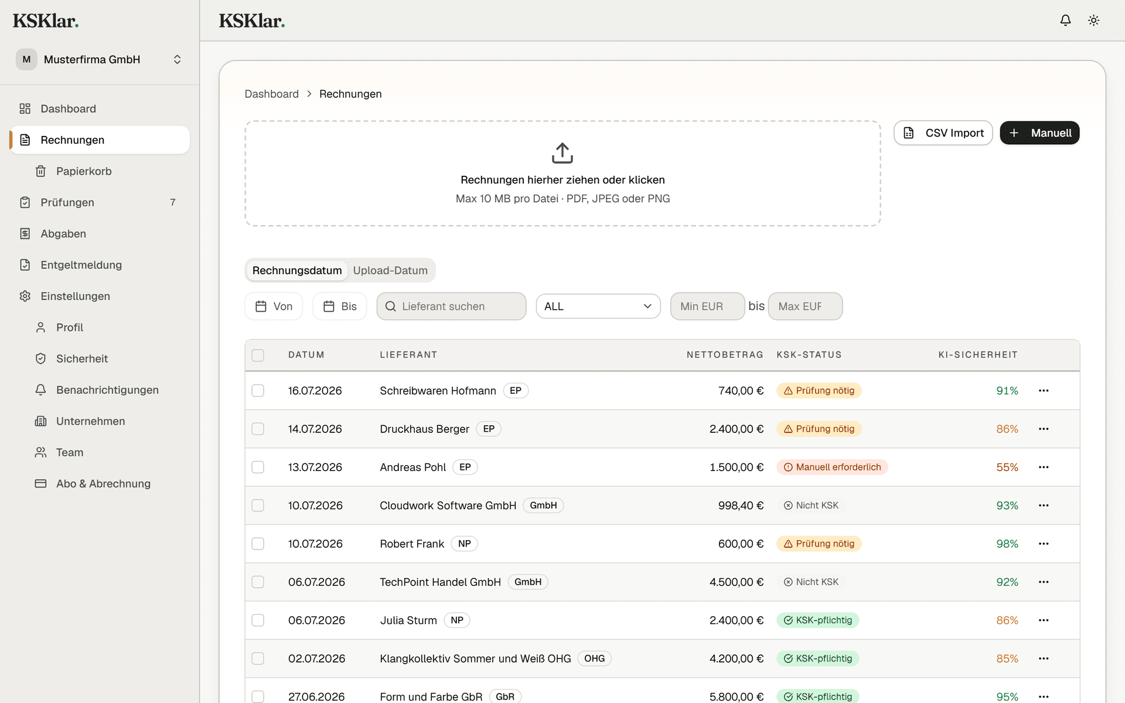Click the upload arrow icon in drop zone
This screenshot has width=1125, height=703.
point(562,153)
